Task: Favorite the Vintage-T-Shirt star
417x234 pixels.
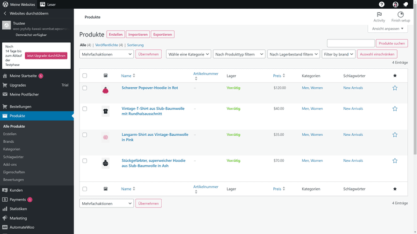Action: [x=395, y=109]
